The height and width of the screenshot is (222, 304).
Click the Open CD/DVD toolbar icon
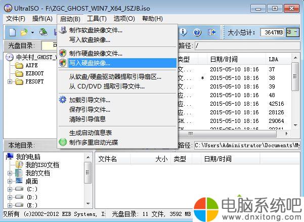tap(44, 32)
